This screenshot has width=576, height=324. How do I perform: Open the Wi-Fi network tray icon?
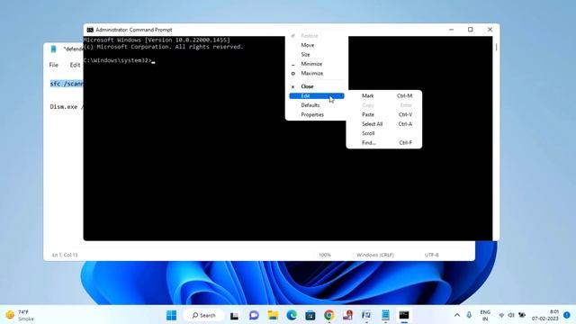(501, 315)
